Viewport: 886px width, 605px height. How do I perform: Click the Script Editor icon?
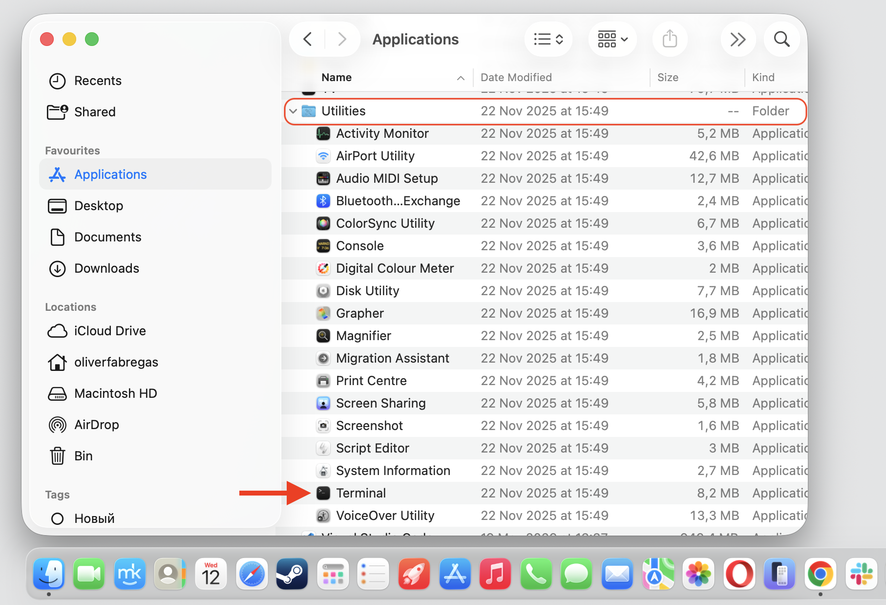pos(323,448)
